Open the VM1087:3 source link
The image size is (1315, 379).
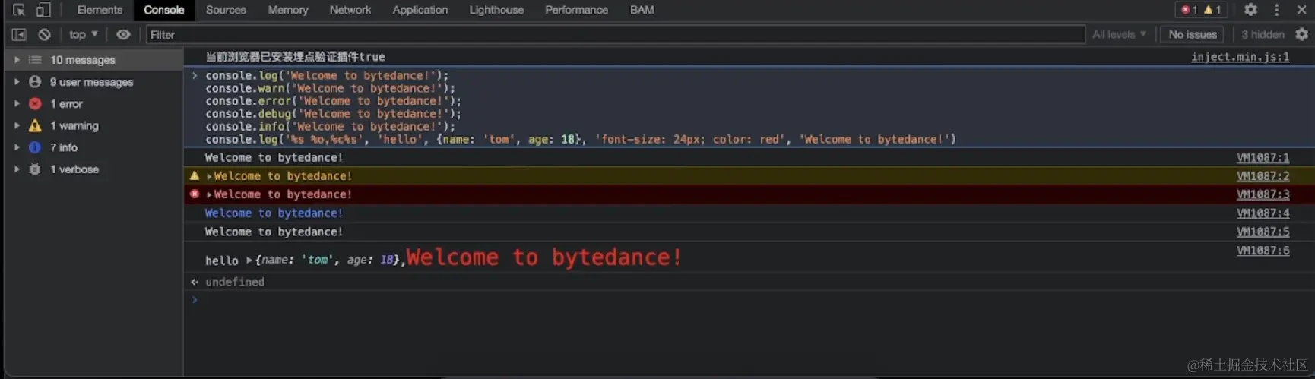point(1263,194)
